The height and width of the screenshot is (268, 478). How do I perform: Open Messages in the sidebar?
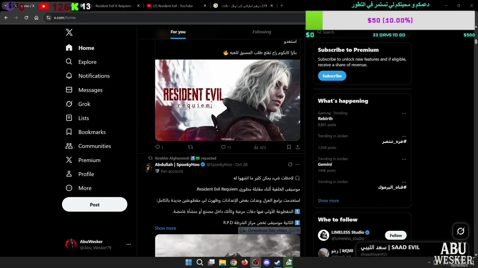click(84, 90)
